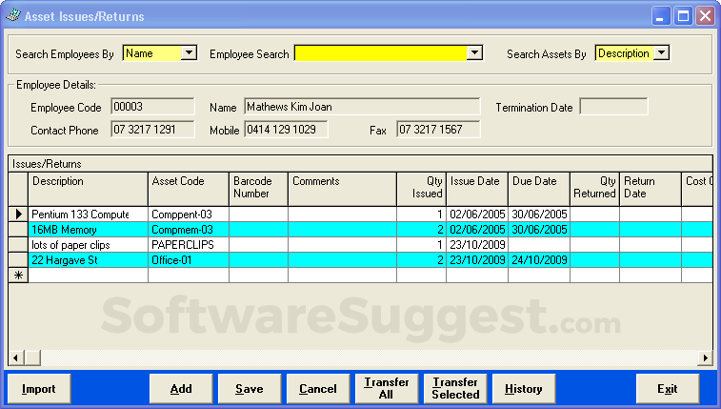Save the current record
This screenshot has width=721, height=409.
pyautogui.click(x=249, y=389)
